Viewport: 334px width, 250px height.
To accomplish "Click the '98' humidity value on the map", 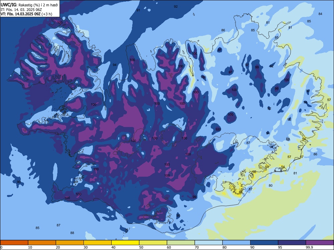I will tap(277, 89).
